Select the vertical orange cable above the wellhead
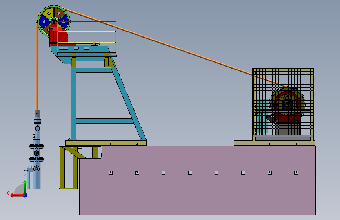 click(x=37, y=67)
